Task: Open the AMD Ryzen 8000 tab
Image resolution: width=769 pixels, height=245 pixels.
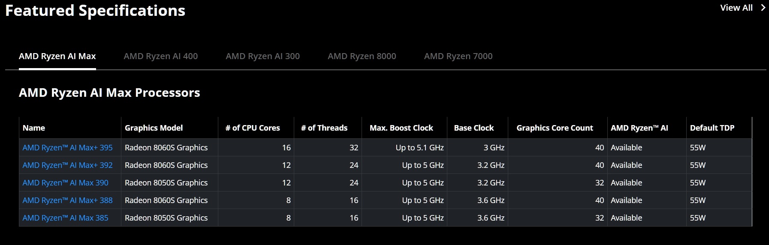Action: point(362,56)
